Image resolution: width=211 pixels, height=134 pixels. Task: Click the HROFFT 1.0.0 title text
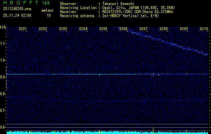tap(27, 3)
